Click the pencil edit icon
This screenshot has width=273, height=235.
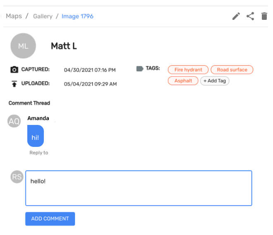[236, 16]
